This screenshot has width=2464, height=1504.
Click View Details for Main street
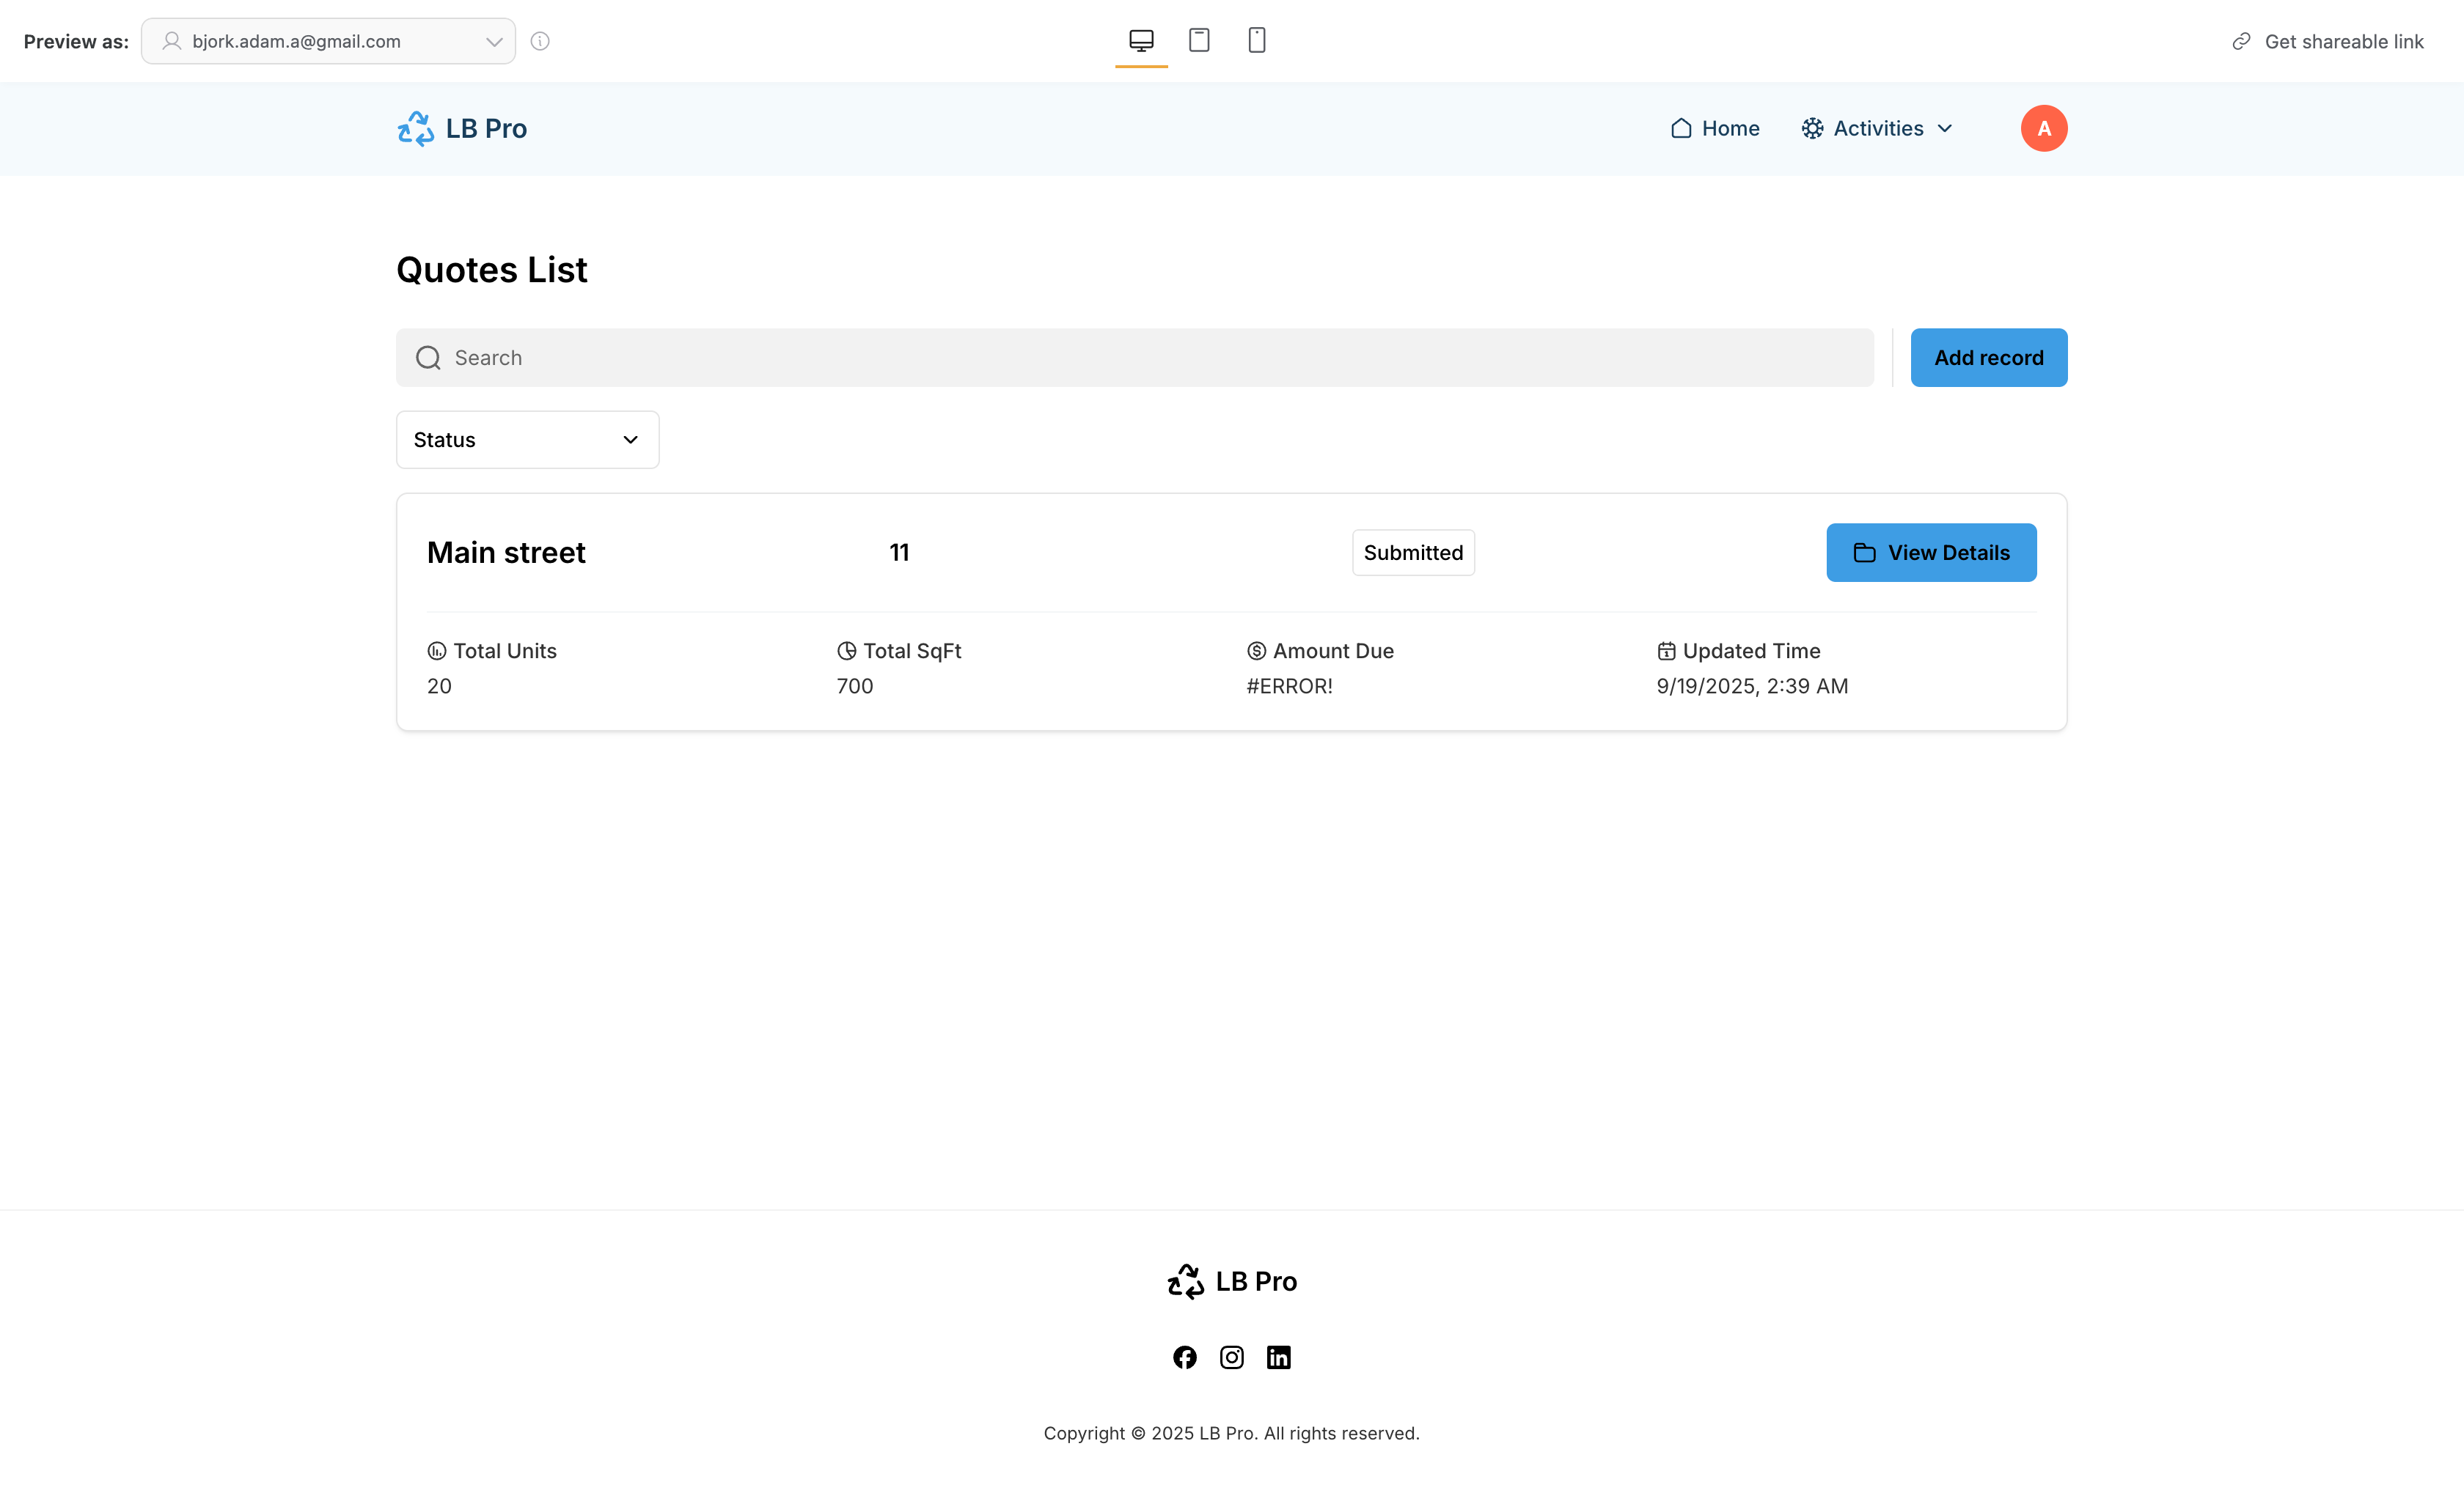1931,553
